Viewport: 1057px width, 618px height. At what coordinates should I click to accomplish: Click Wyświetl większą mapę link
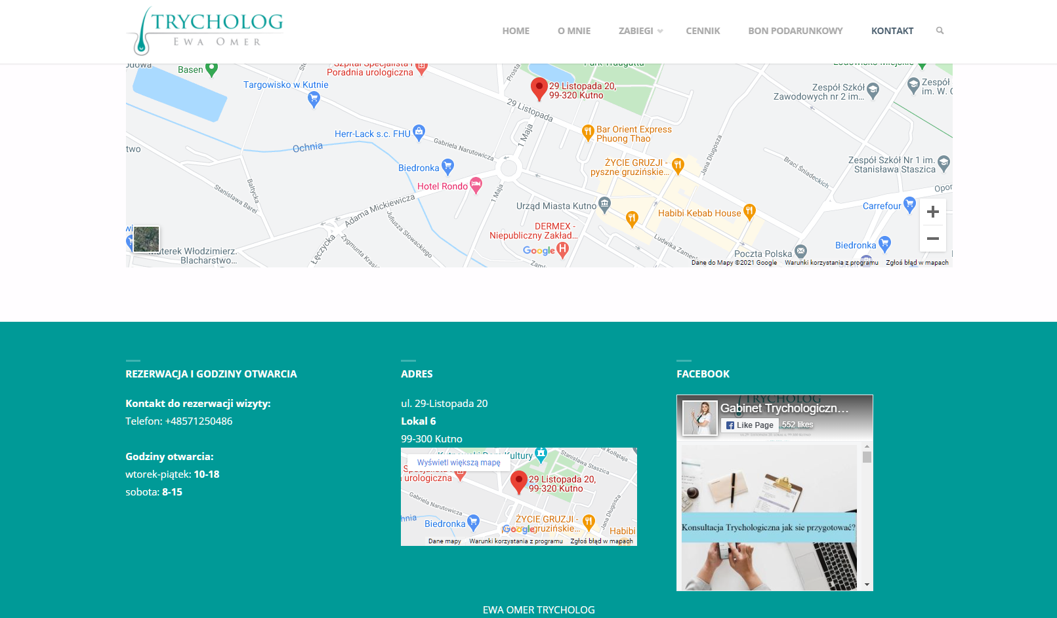(x=459, y=463)
